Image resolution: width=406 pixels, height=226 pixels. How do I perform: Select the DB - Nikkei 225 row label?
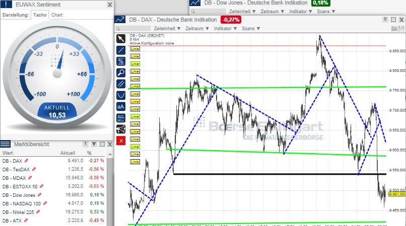point(18,212)
